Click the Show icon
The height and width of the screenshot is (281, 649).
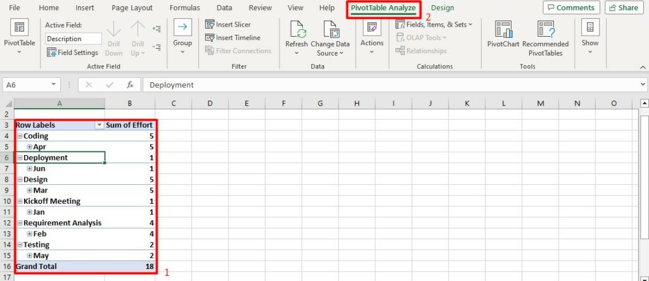(x=590, y=27)
